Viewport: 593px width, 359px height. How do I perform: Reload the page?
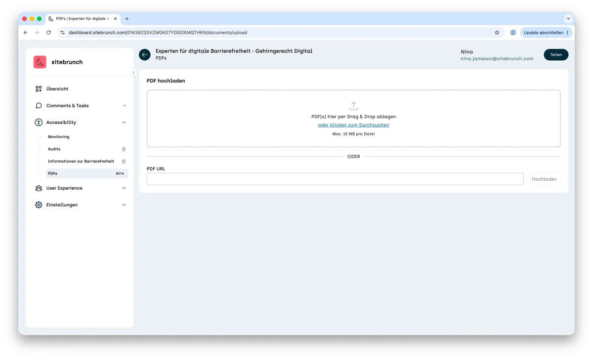point(48,33)
